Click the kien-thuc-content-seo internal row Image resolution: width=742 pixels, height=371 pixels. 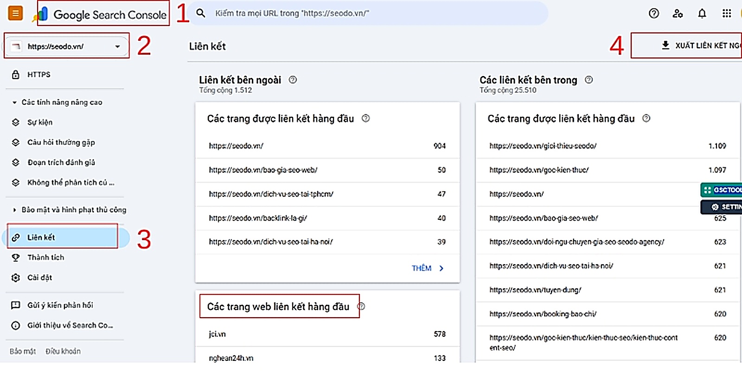point(608,343)
